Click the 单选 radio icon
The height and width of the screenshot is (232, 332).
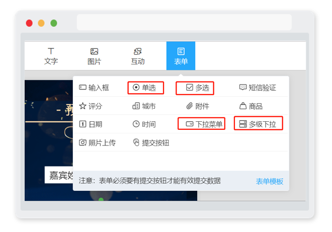tap(136, 87)
